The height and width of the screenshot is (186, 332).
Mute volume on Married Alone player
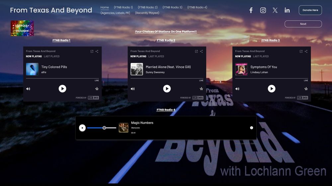(x=133, y=89)
